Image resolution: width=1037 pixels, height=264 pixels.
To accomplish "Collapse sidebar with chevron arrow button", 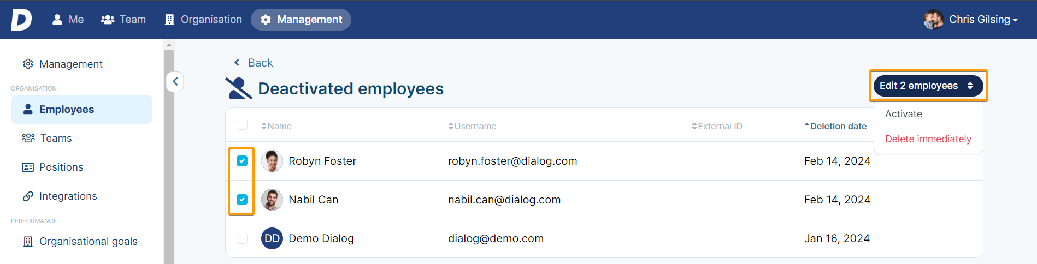I will [175, 82].
